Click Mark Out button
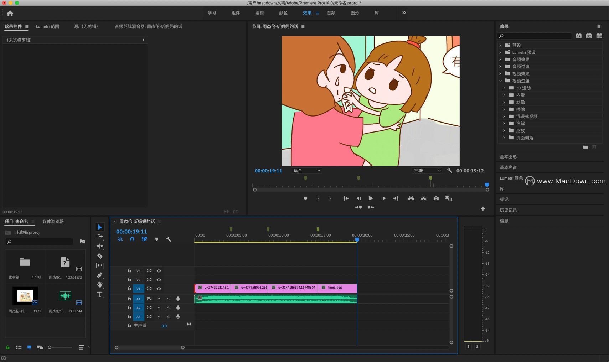 point(330,198)
